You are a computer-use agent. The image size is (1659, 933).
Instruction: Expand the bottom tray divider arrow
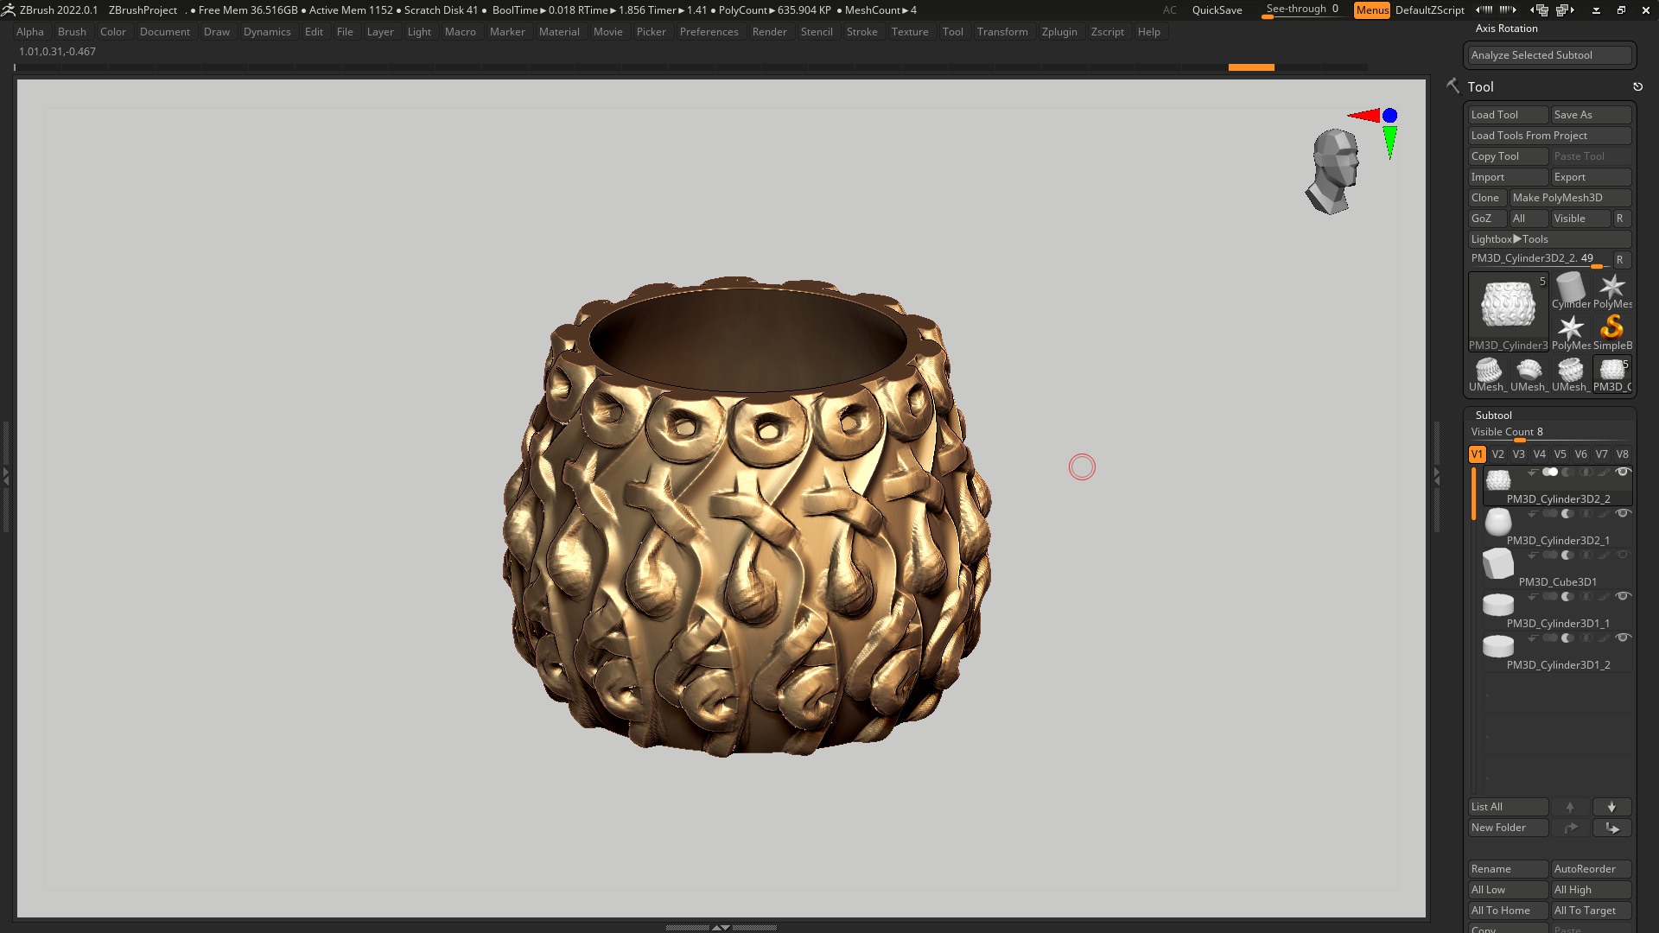coord(721,927)
